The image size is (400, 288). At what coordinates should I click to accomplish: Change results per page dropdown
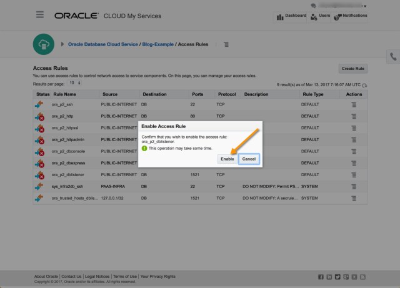pyautogui.click(x=74, y=83)
